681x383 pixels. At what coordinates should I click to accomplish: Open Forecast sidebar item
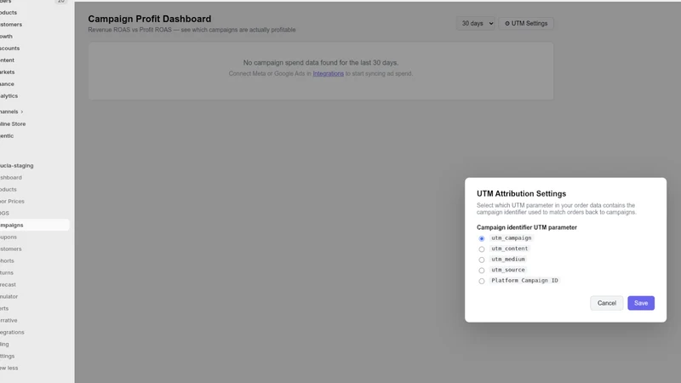point(8,285)
